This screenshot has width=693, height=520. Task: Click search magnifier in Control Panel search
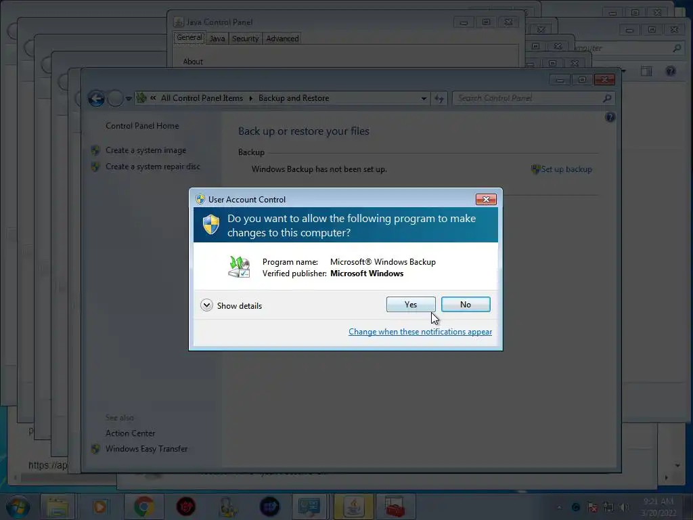(x=607, y=98)
